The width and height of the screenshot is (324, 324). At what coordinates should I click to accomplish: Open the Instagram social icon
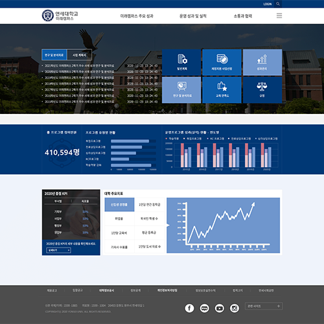(235, 308)
